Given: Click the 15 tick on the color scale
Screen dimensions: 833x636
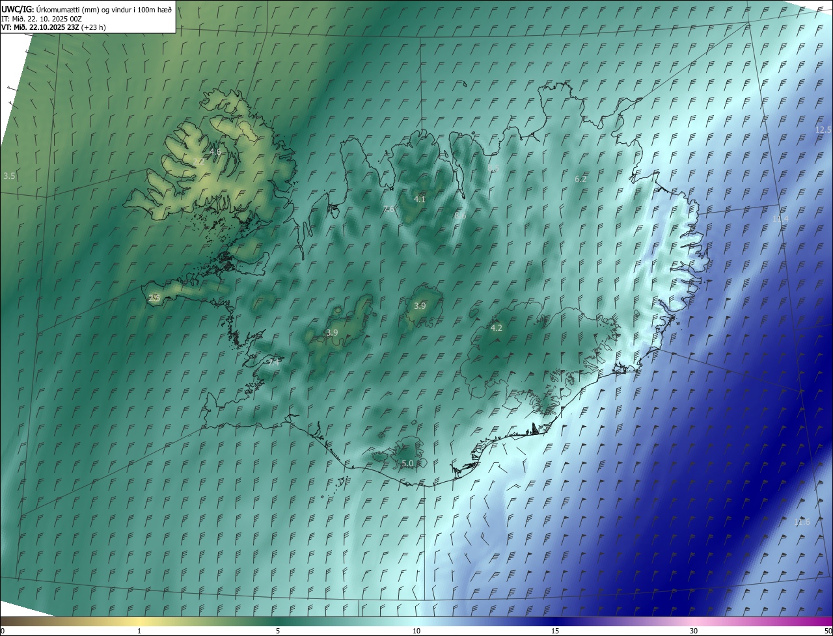Looking at the screenshot, I should [x=555, y=631].
